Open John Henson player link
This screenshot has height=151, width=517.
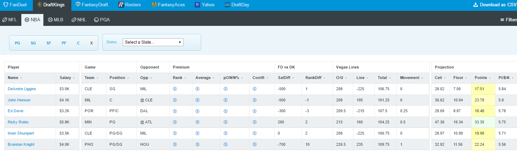point(19,100)
